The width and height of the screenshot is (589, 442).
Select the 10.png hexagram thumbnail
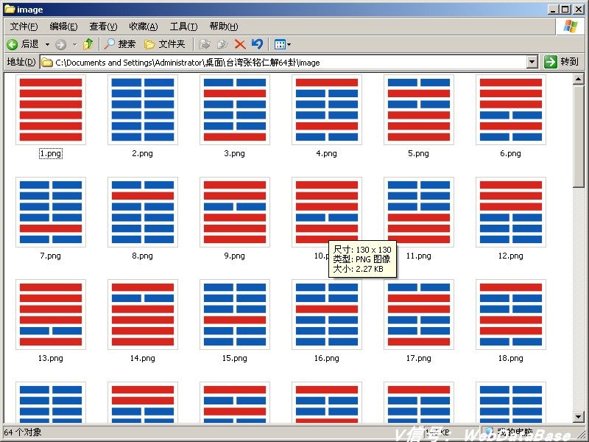coord(327,212)
